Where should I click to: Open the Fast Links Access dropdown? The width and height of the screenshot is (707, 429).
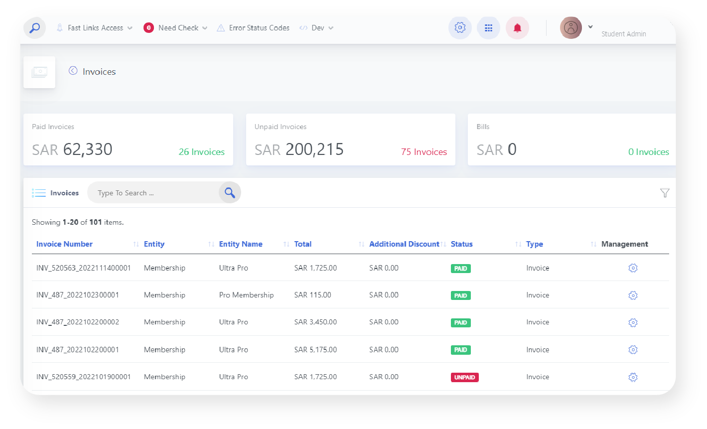click(x=95, y=28)
